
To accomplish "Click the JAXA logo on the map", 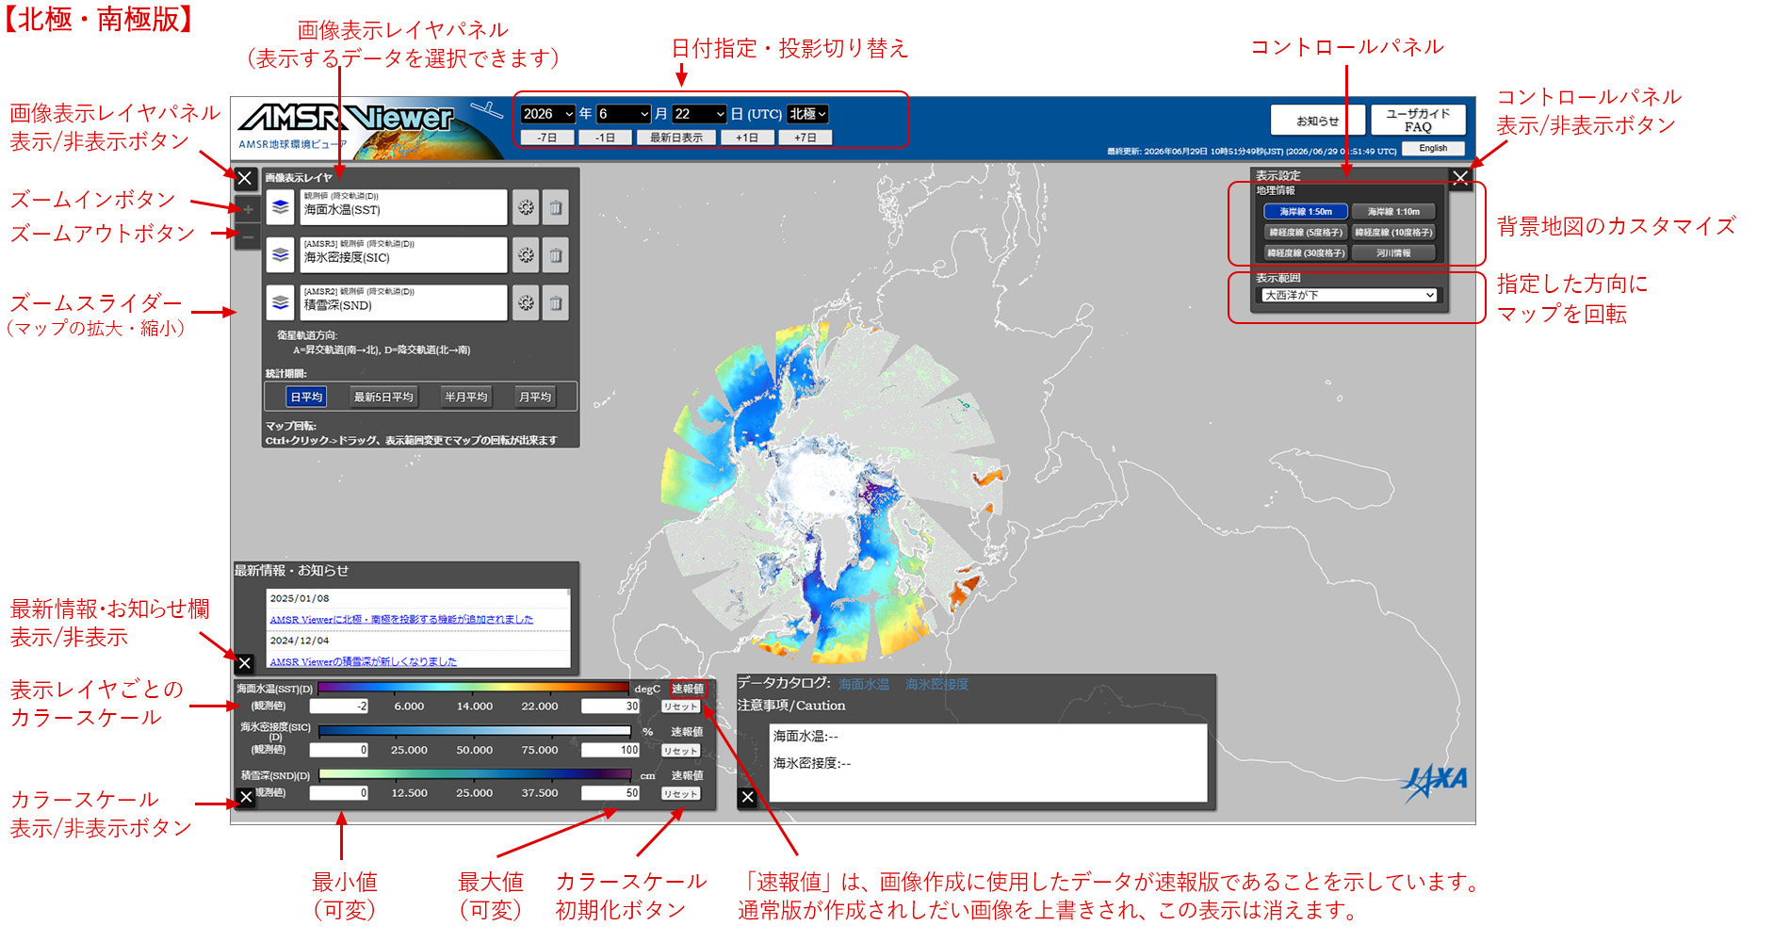I will coord(1434,782).
